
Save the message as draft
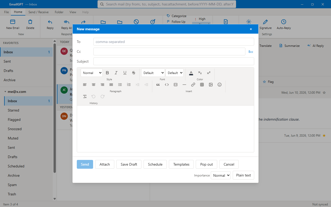129,164
